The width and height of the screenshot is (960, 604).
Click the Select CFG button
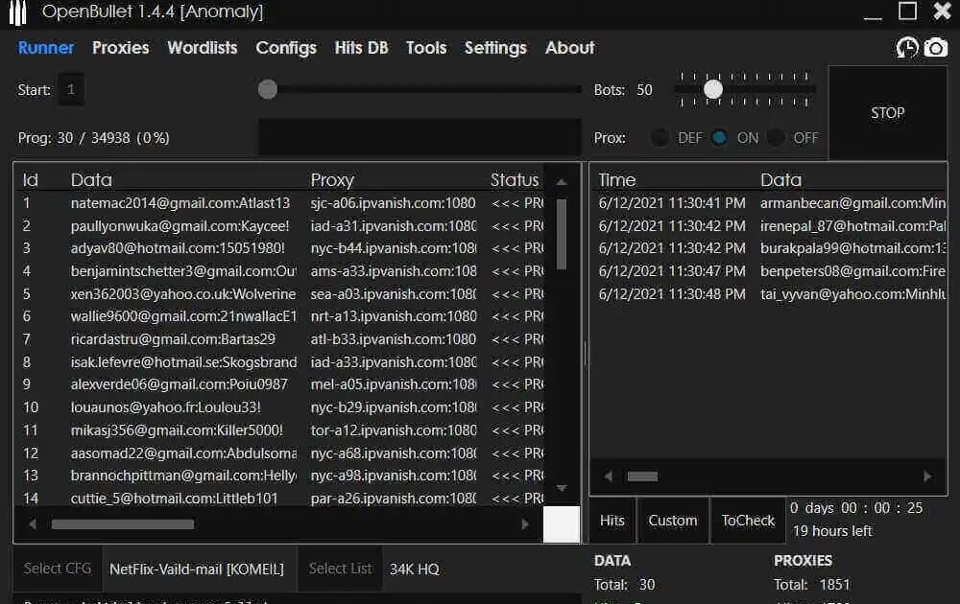[58, 569]
